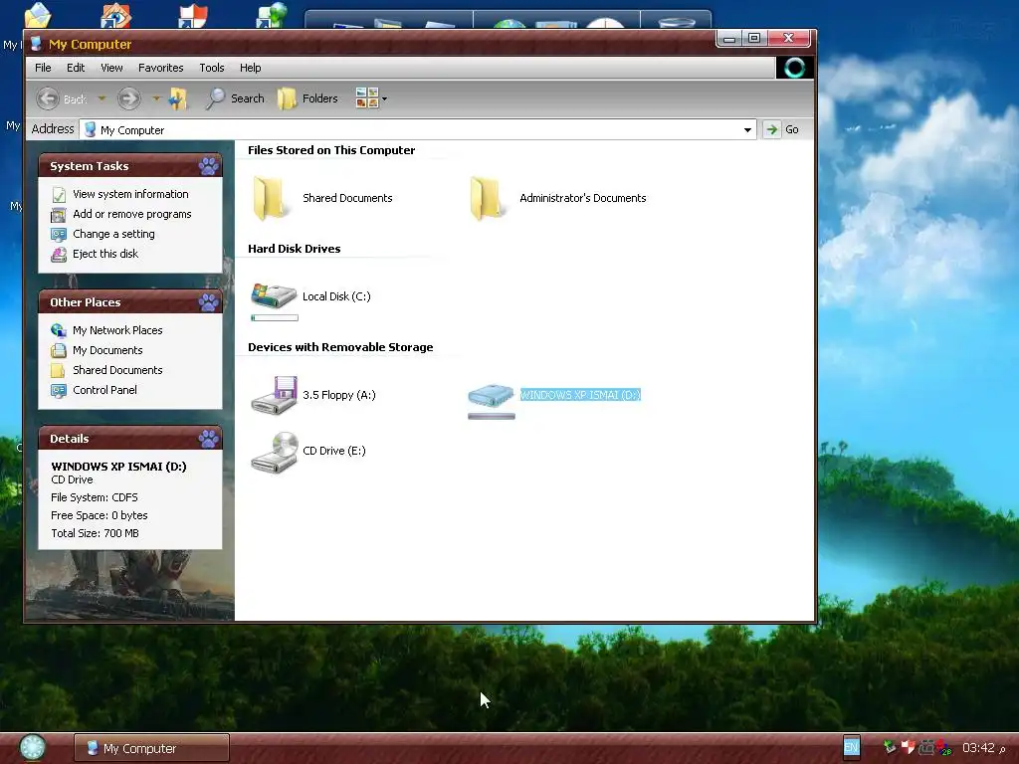The image size is (1019, 764).
Task: Select the 3.5 Floppy (A:) icon
Action: coord(275,395)
